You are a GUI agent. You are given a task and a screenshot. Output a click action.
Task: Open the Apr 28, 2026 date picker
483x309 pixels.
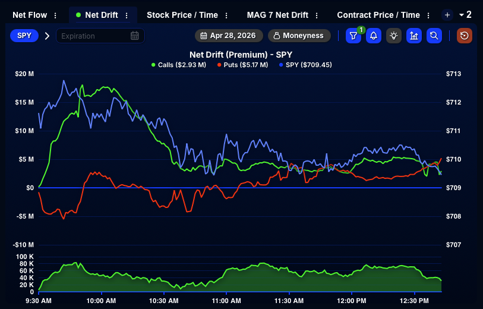click(x=229, y=36)
